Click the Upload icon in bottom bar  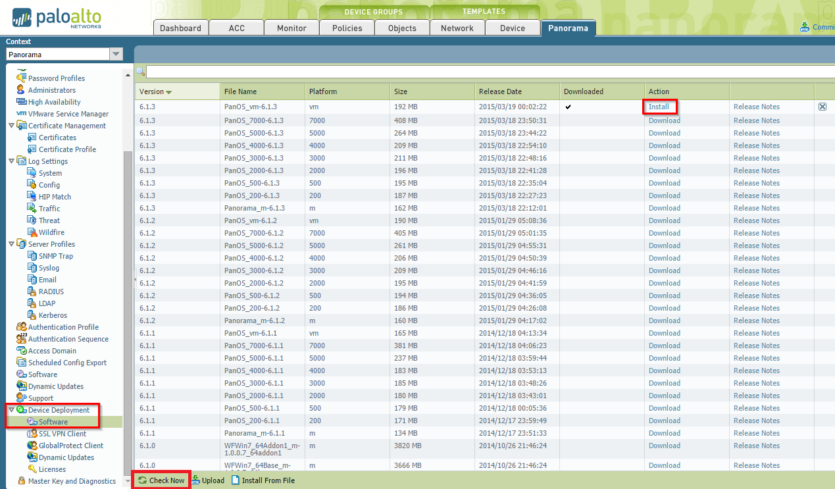pos(195,480)
